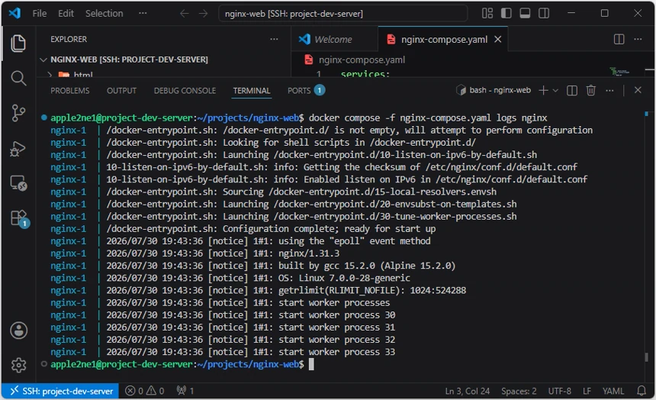
Task: Click Ln 3, Col 24 cursor position
Action: click(468, 391)
